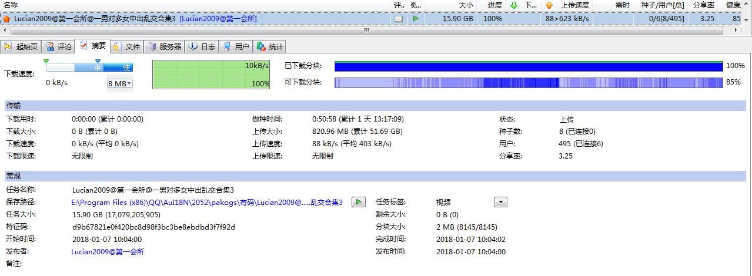
Task: Open the 起始页 start page tab
Action: click(x=22, y=46)
